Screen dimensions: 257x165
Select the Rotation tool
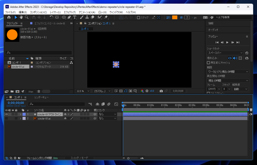point(51,17)
